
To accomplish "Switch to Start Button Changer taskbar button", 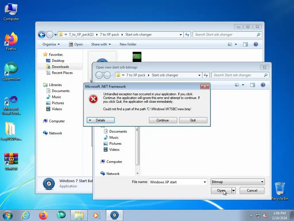I will click(x=115, y=215).
